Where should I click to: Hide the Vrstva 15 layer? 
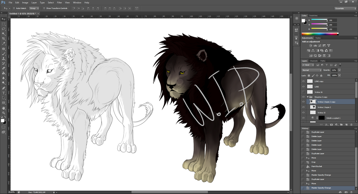(303, 113)
